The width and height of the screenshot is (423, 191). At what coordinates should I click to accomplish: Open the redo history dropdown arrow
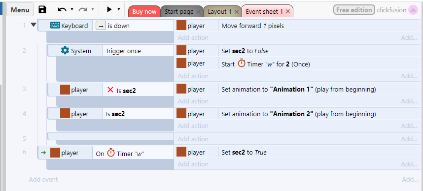(x=93, y=9)
